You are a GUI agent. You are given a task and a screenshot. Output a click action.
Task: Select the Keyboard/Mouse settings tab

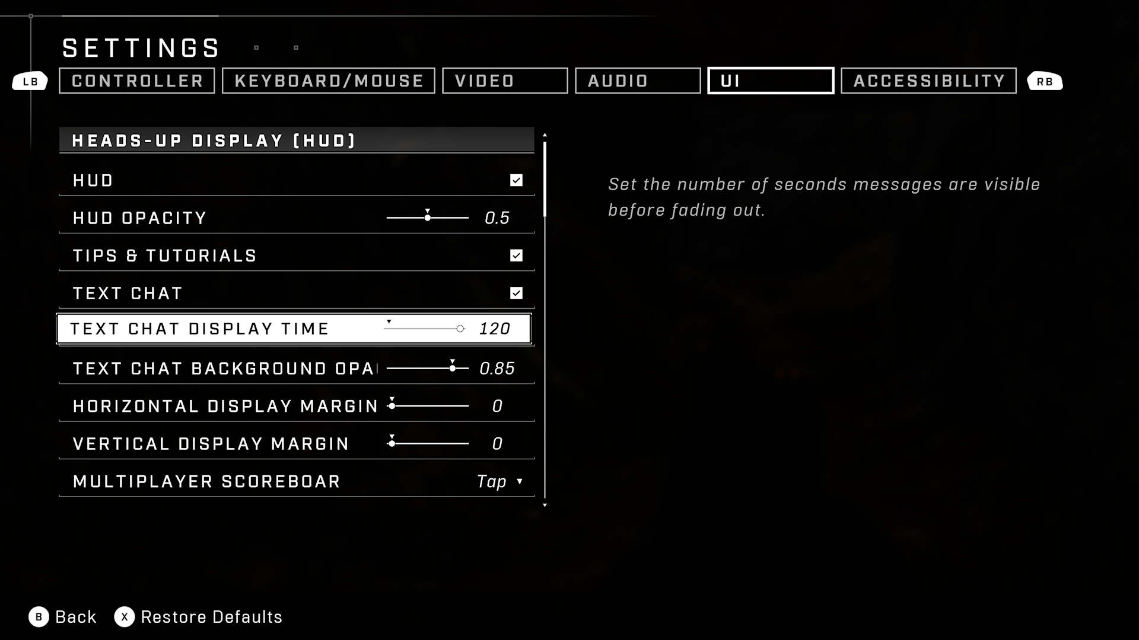[329, 81]
